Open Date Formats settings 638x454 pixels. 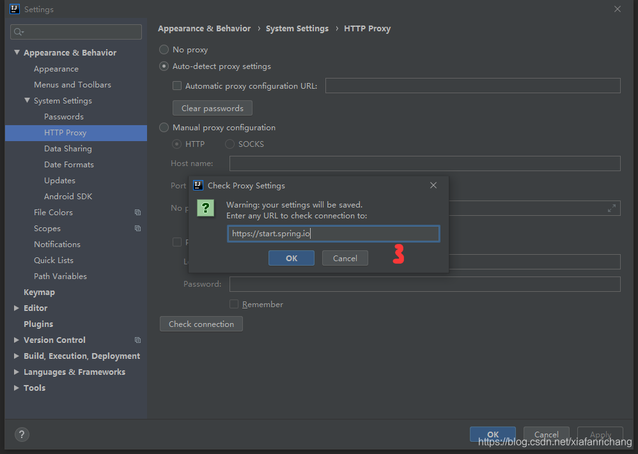tap(69, 165)
